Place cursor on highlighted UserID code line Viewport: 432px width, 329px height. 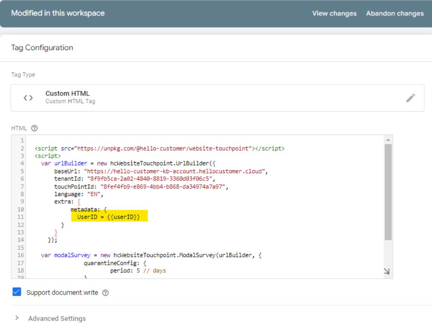click(x=109, y=217)
